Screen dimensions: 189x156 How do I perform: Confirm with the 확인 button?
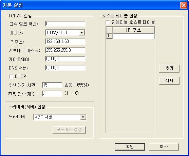[x=130, y=147]
